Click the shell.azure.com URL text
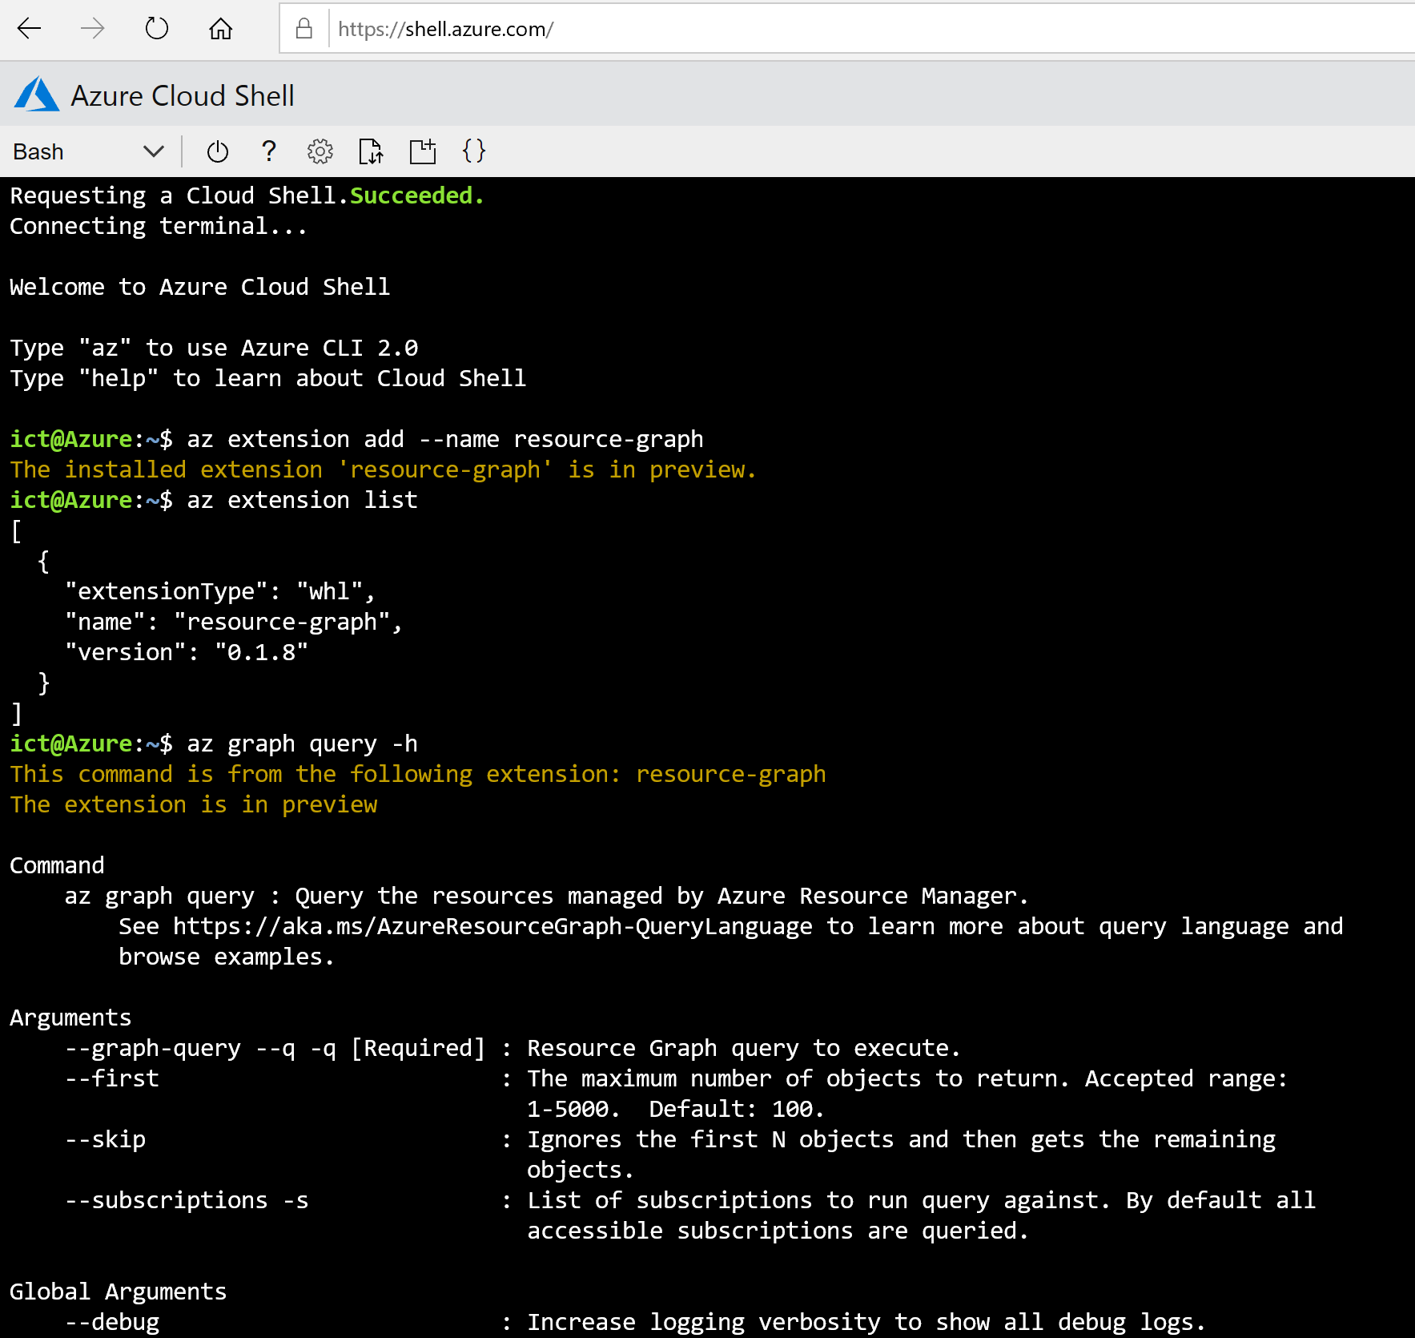 pyautogui.click(x=445, y=29)
